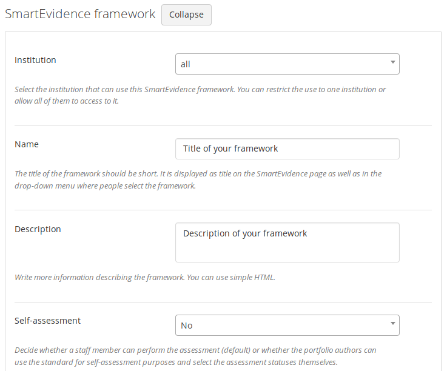Click the Description help text about HTML
The width and height of the screenshot is (447, 371).
pos(145,277)
